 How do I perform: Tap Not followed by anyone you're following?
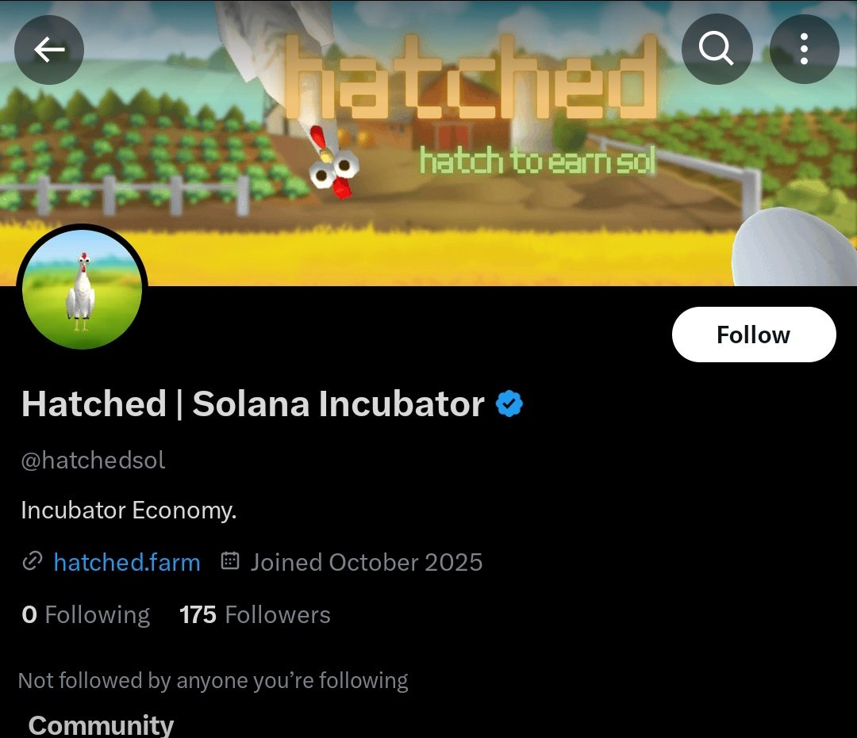(213, 680)
